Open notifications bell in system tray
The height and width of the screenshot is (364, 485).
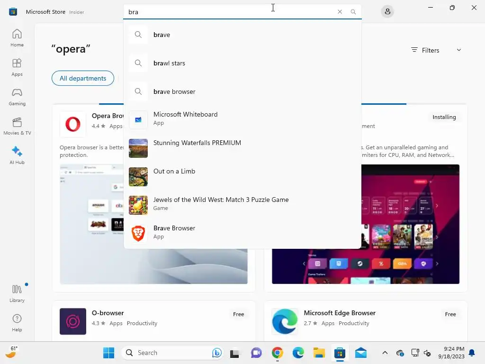click(472, 353)
